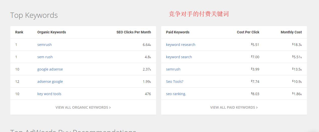Open the 'semrush' paid keyword link
Screen dimensions: 319x132
pyautogui.click(x=173, y=69)
